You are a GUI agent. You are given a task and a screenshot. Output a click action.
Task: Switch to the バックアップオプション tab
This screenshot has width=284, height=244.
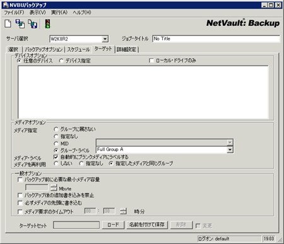(x=44, y=49)
